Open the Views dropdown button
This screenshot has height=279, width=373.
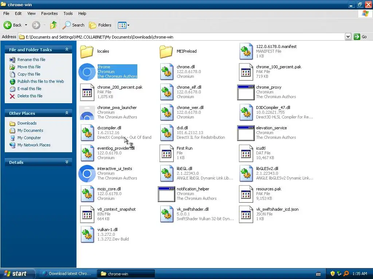tap(124, 25)
